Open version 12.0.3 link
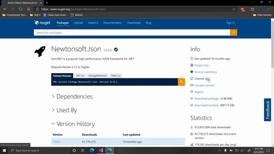The height and width of the screenshot is (154, 274). [56, 142]
